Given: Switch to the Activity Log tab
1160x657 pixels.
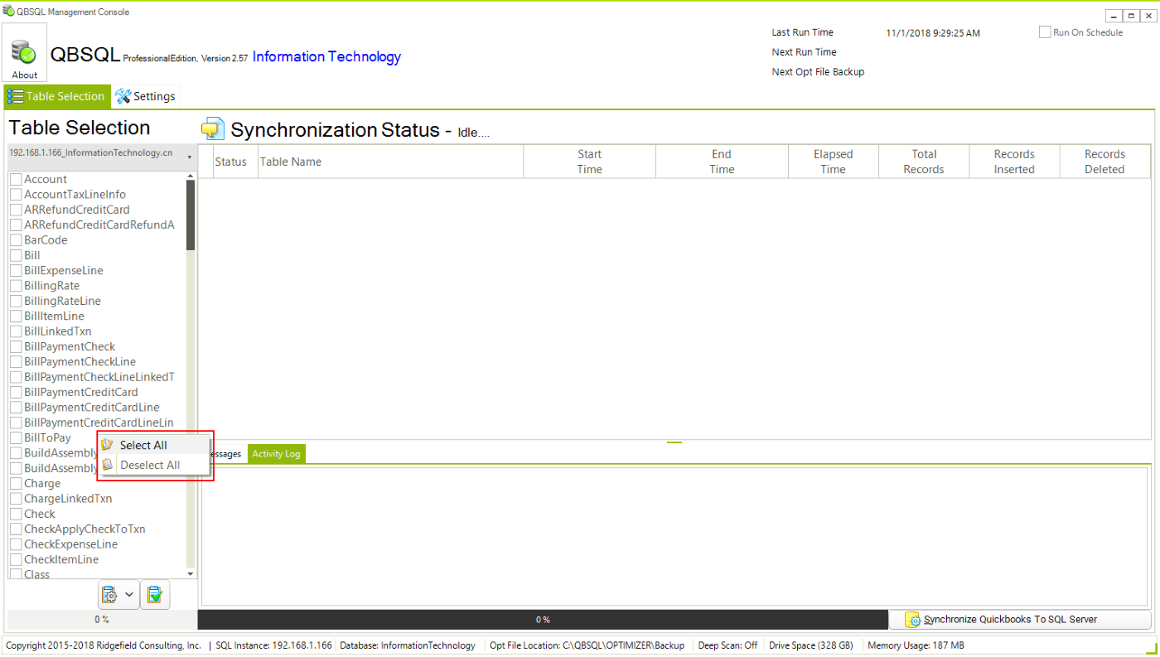Looking at the screenshot, I should (x=276, y=454).
